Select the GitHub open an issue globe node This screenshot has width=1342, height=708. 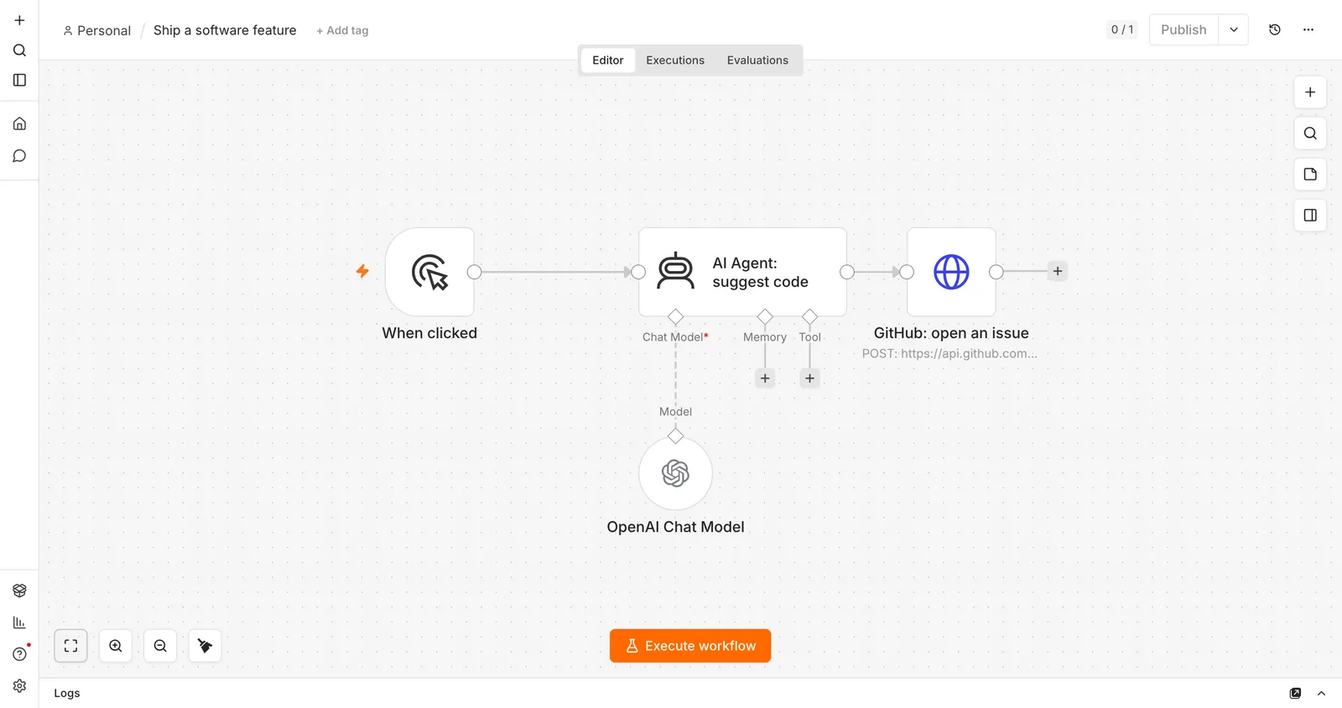point(951,272)
